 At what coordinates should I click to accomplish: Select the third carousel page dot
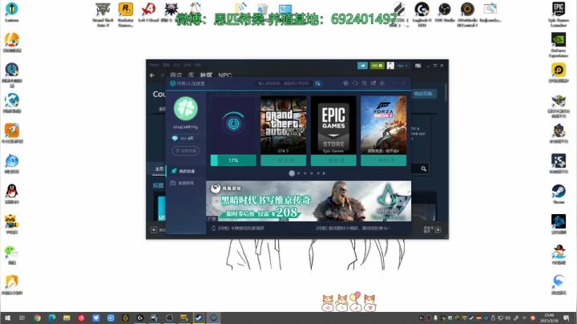click(305, 173)
